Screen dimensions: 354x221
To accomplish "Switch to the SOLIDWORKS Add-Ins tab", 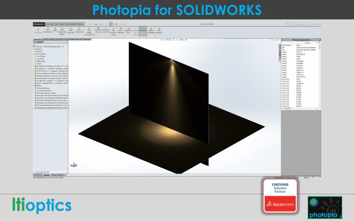I will 73,39.
